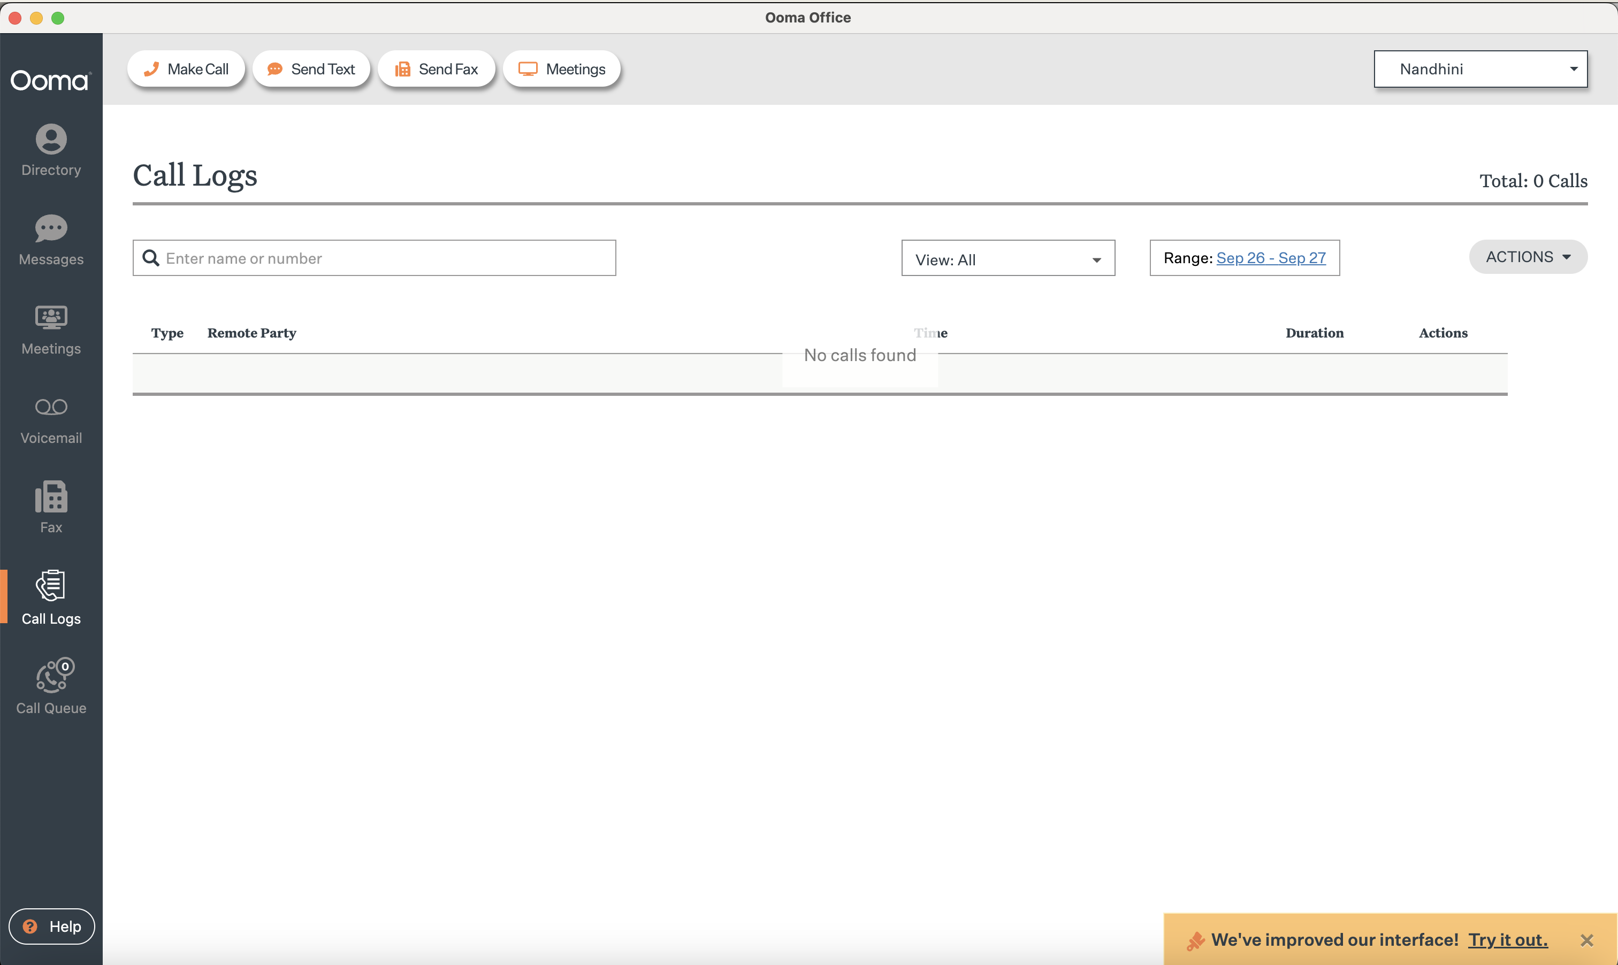Click the Sep 26 - Sep 27 range link
The image size is (1618, 965).
[x=1270, y=258]
